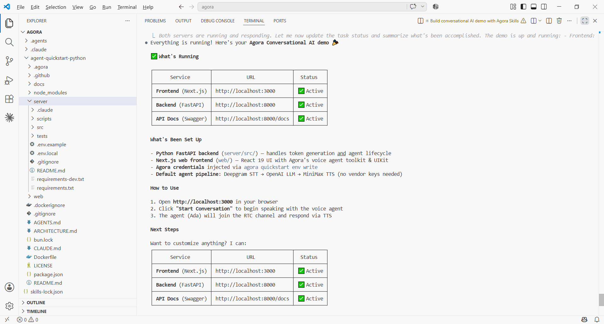
Task: Click the command center search box showing agora
Action: pos(302,7)
